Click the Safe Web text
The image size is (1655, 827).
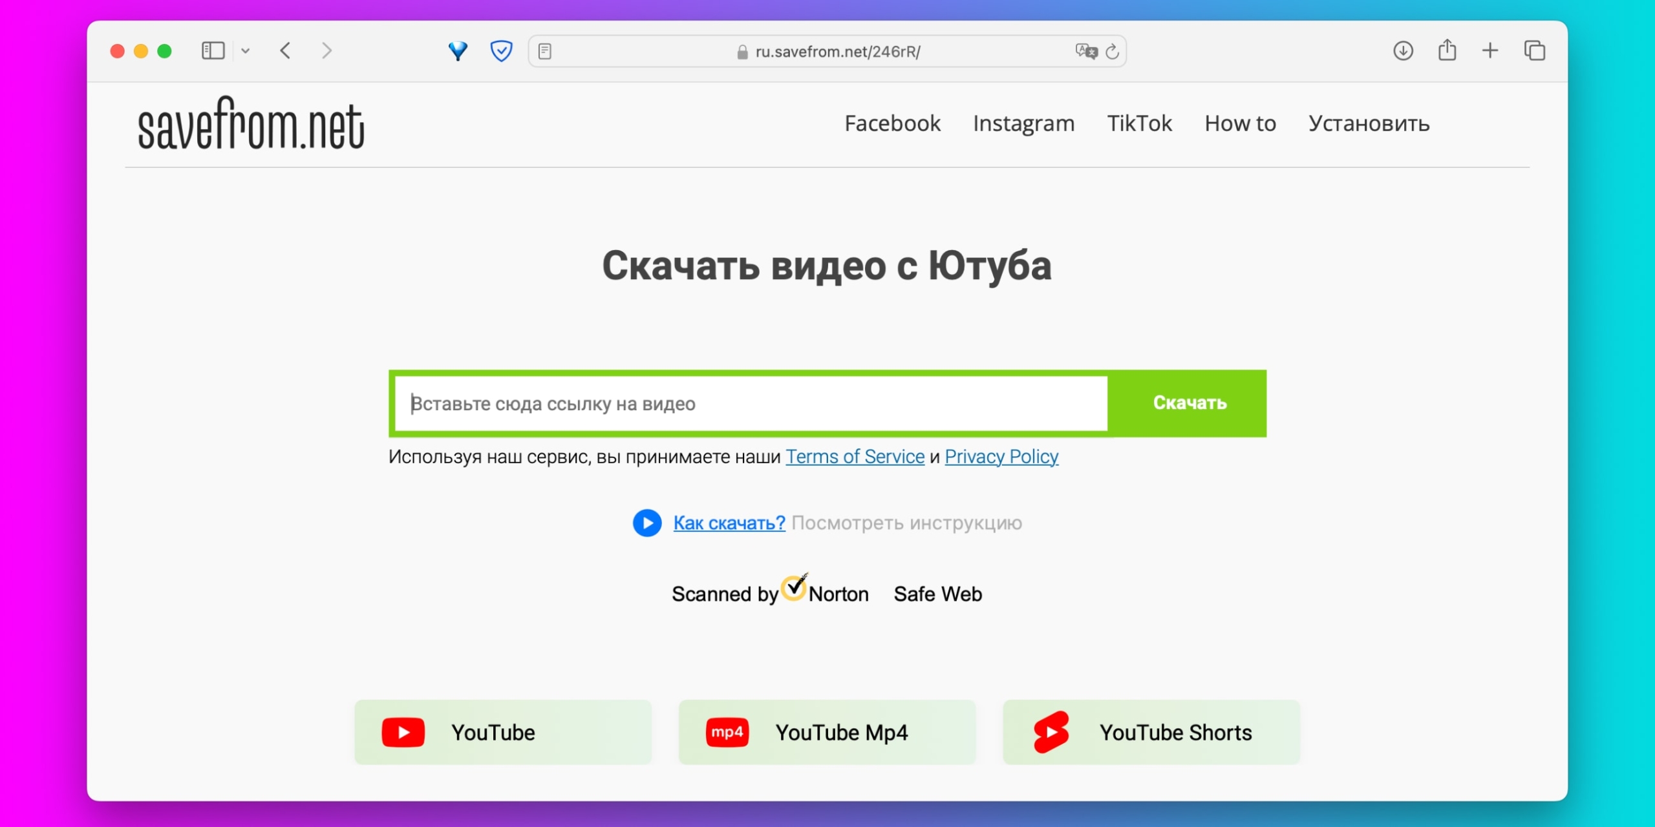click(x=937, y=594)
